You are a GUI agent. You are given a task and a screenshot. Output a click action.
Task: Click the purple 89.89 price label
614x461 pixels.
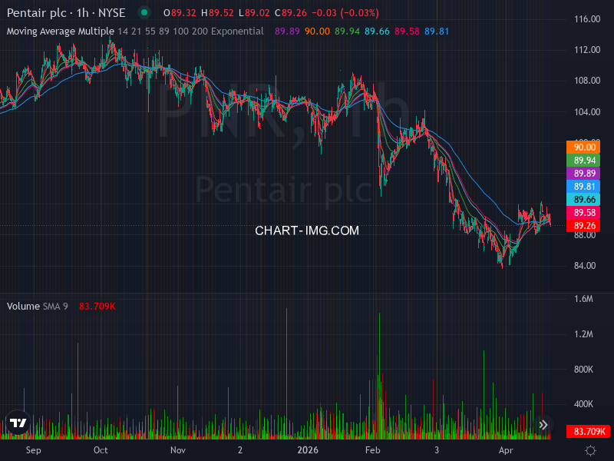click(583, 174)
